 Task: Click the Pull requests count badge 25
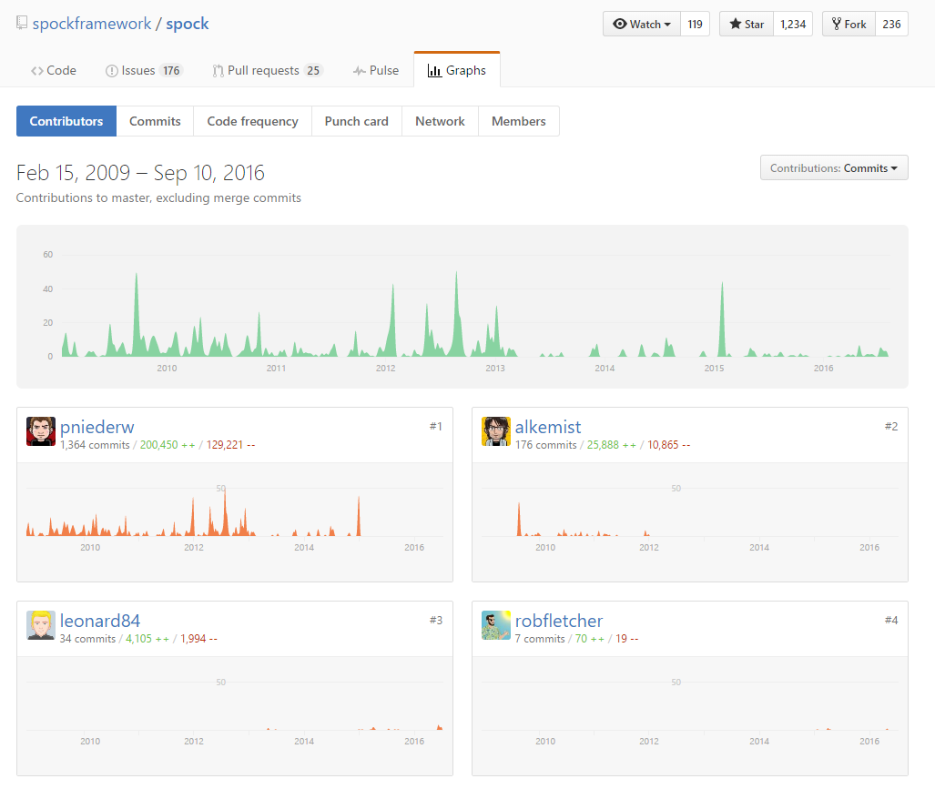314,71
